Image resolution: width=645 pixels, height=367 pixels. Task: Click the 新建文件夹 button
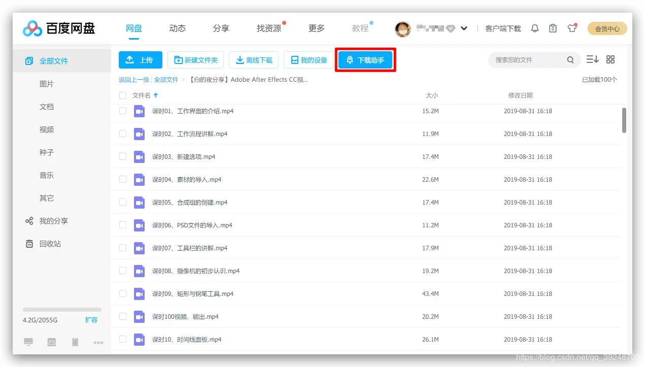[196, 60]
